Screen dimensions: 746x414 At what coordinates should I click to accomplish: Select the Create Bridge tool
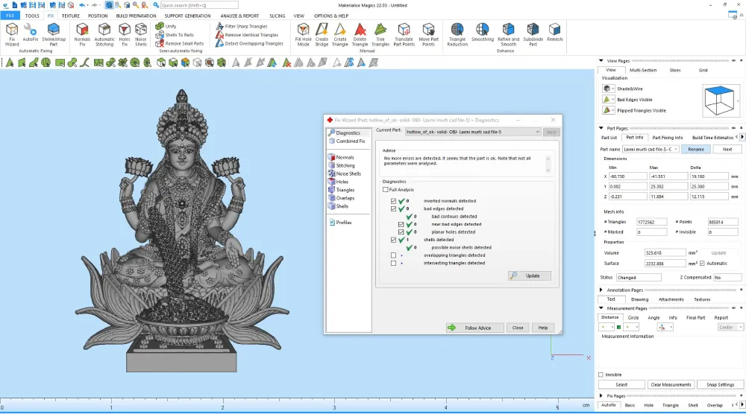pos(322,34)
